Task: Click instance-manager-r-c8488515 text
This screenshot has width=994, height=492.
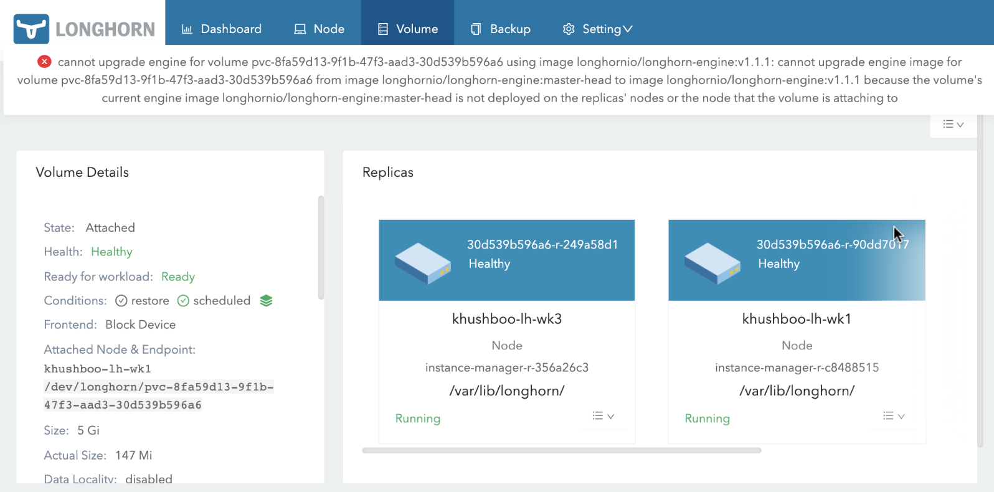Action: tap(797, 367)
